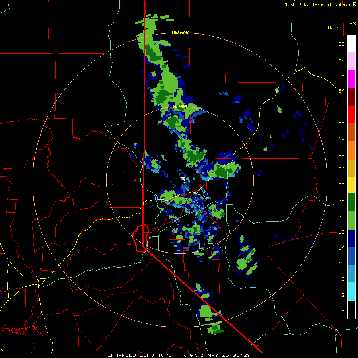The width and height of the screenshot is (358, 358).
Task: Click the 30 legend value
Action: click(342, 185)
